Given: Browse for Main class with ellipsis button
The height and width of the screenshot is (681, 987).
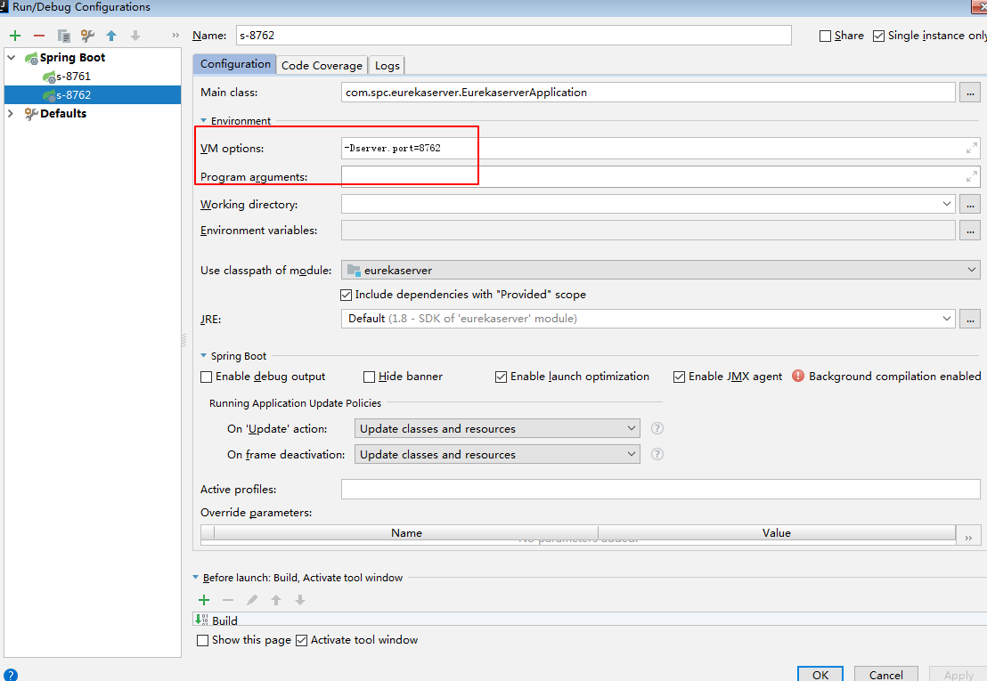Looking at the screenshot, I should (970, 93).
